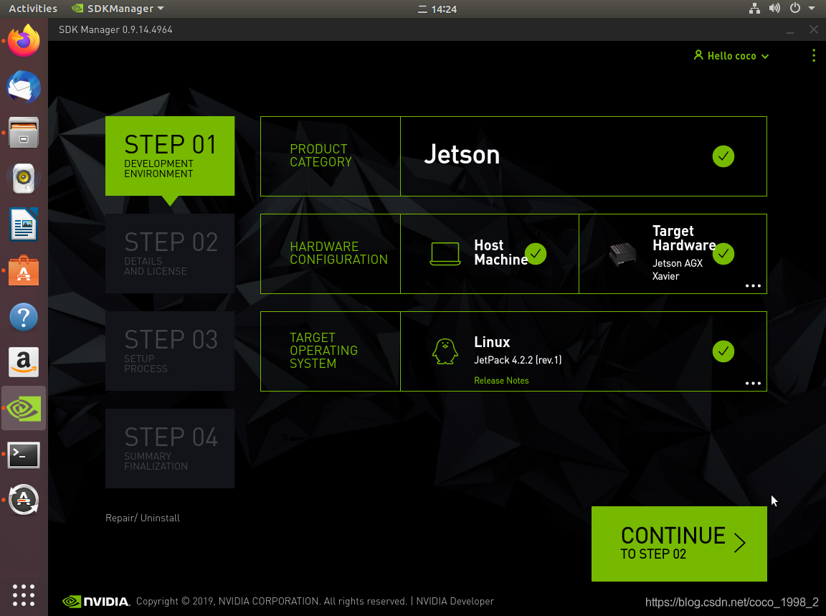Viewport: 826px width, 616px height.
Task: Open Target Hardware options ellipsis
Action: (754, 285)
